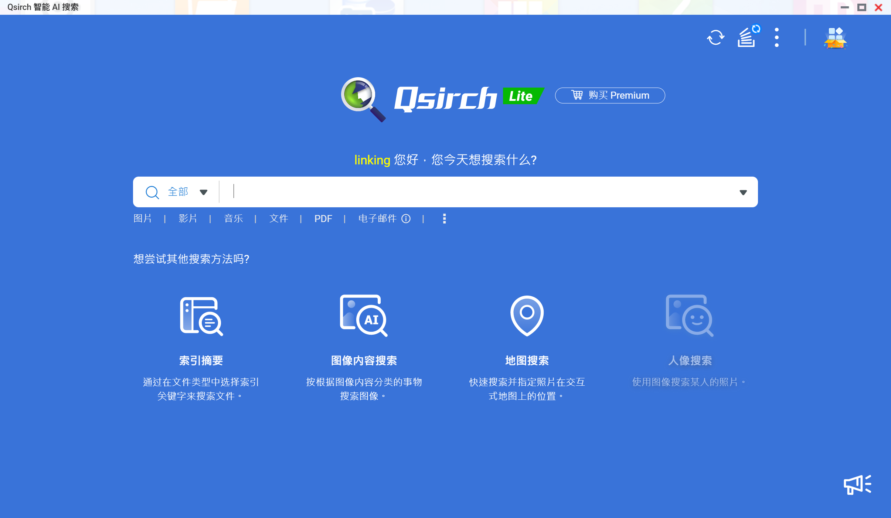This screenshot has width=891, height=518.
Task: Select the 图片 filter
Action: point(143,219)
